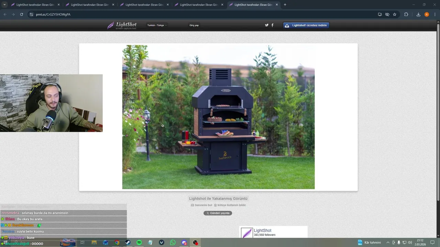
Task: Switch to the second LightShot tab
Action: pos(90,5)
